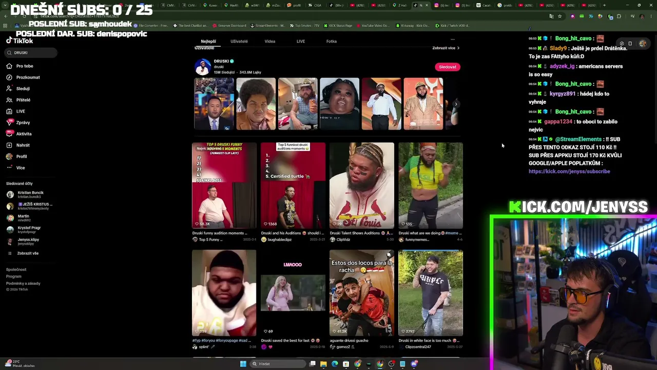Switch to the LIVE results tab

pyautogui.click(x=301, y=41)
